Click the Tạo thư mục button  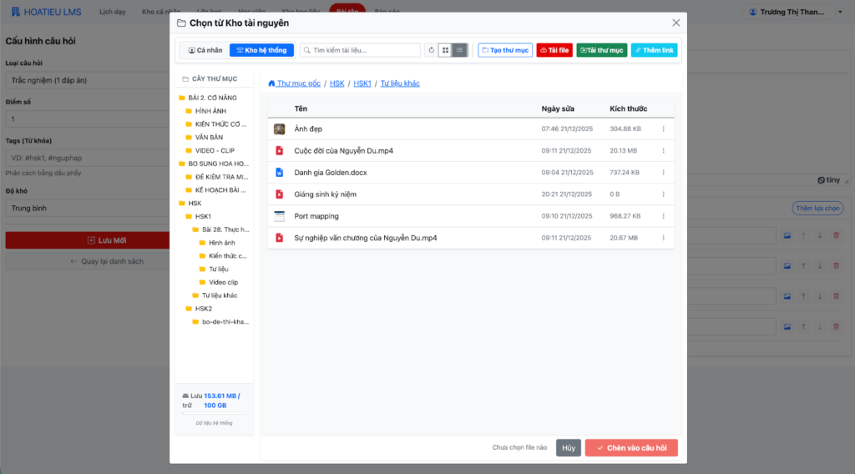click(x=505, y=50)
